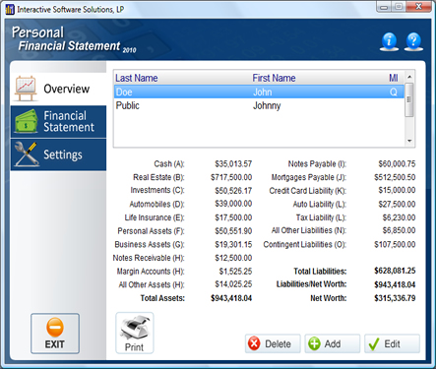Click the Net Worth value $315,336.79
Viewport: 436px width, 369px height.
[x=395, y=298]
